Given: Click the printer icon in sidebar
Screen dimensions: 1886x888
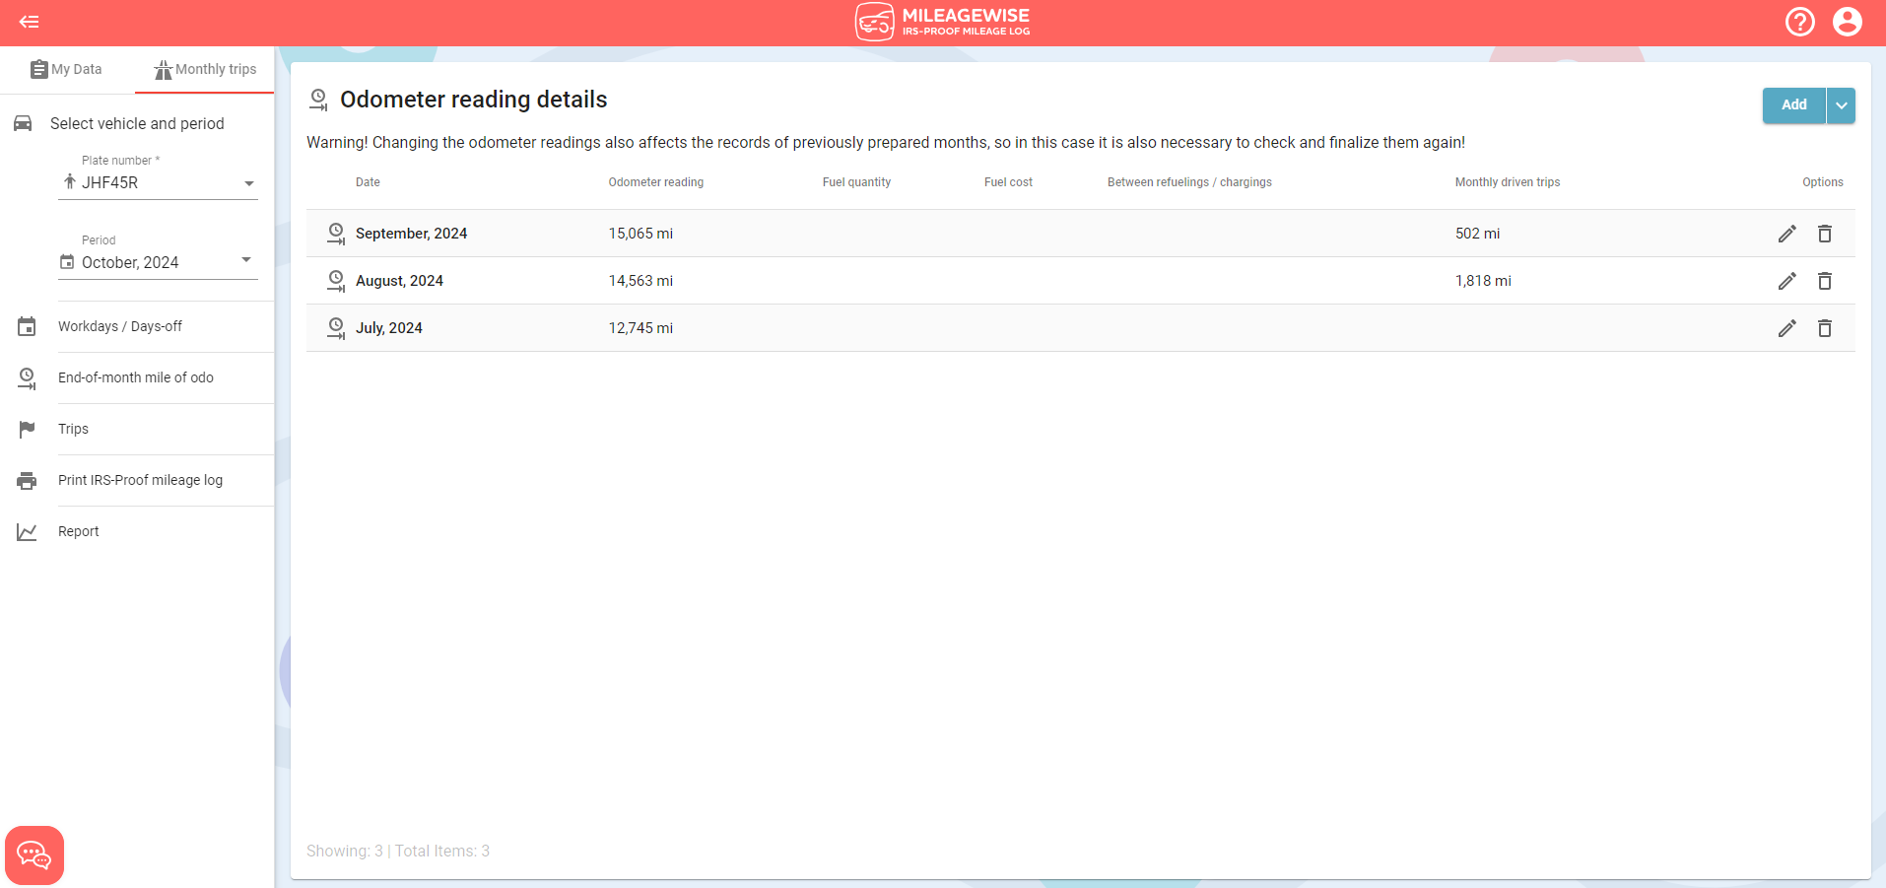Looking at the screenshot, I should click(27, 481).
